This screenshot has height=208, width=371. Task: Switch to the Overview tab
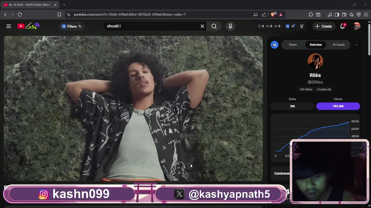tap(316, 45)
